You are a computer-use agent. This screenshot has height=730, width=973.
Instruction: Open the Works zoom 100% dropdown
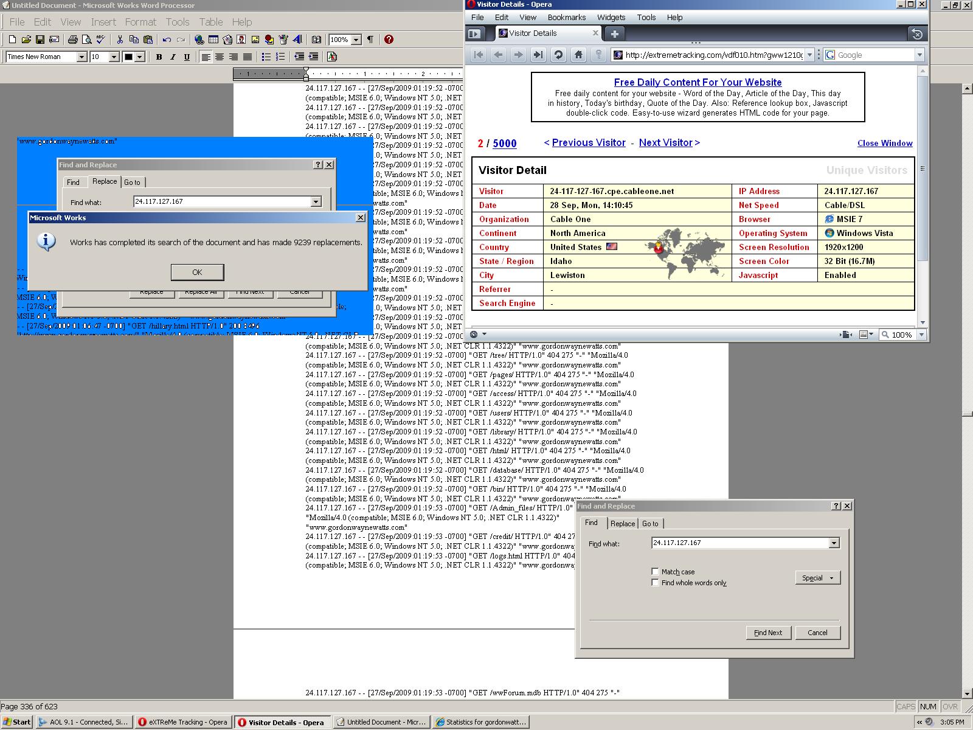pos(356,40)
